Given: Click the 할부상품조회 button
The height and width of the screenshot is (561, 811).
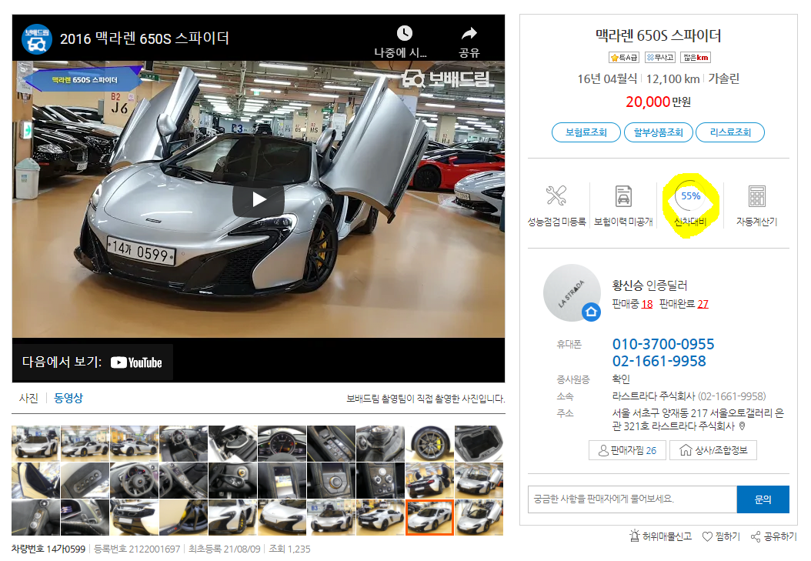Looking at the screenshot, I should tap(658, 132).
